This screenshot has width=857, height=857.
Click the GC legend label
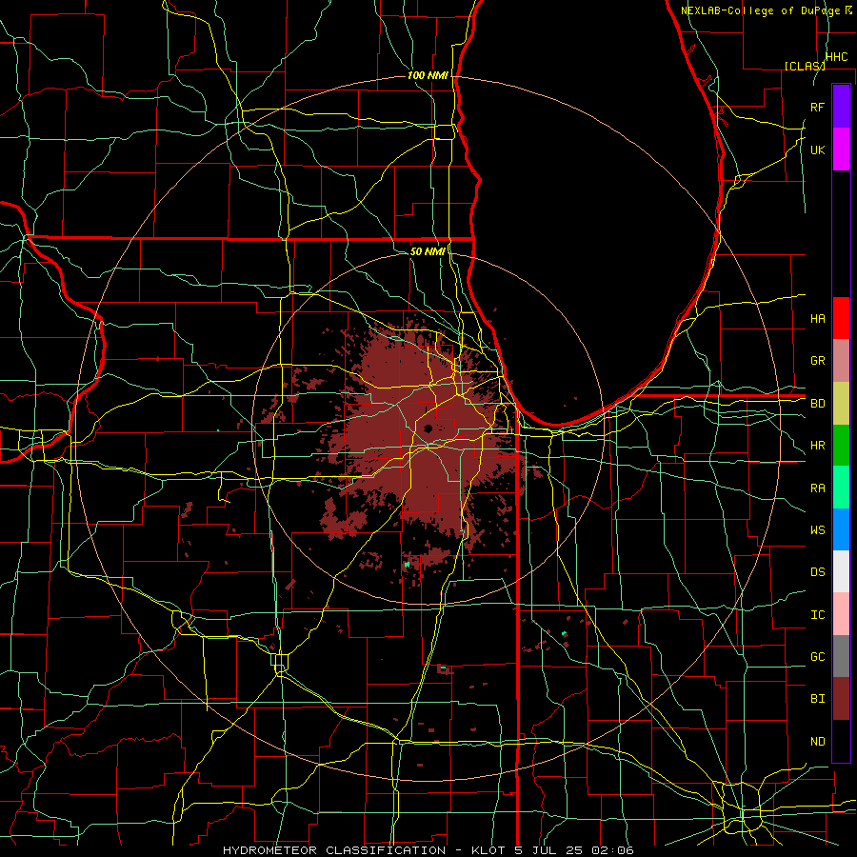click(818, 657)
